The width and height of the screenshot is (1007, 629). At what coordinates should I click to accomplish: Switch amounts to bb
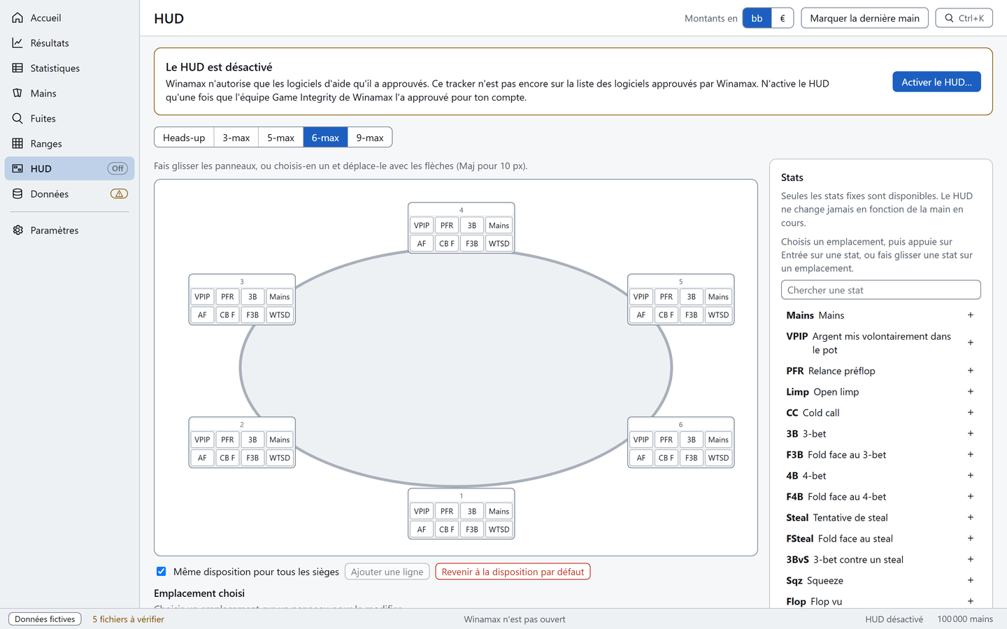click(x=757, y=18)
